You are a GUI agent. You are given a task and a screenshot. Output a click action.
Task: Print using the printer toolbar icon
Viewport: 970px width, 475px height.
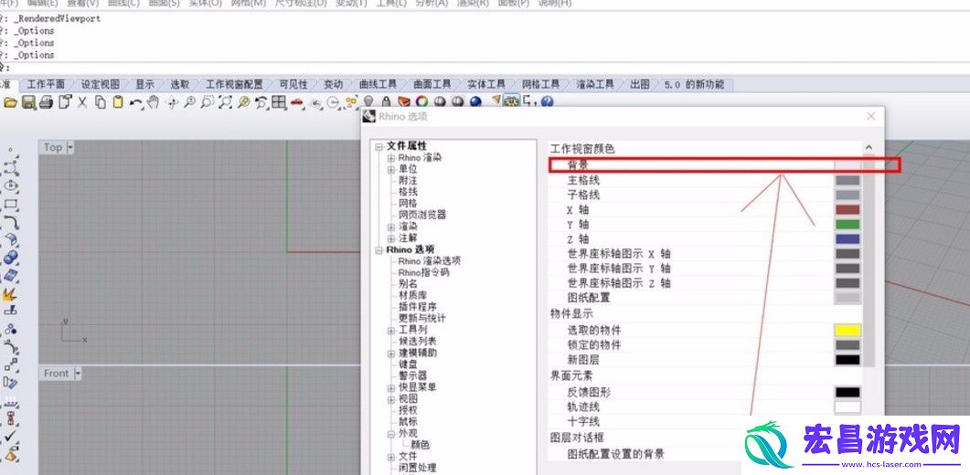46,102
